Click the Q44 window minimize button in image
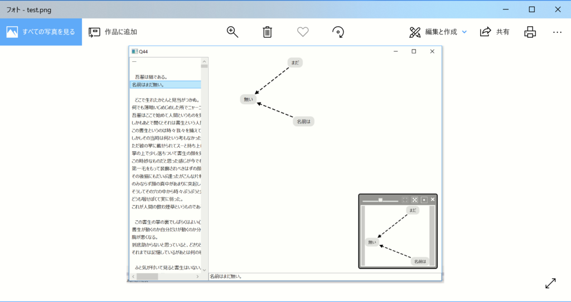 pos(396,52)
